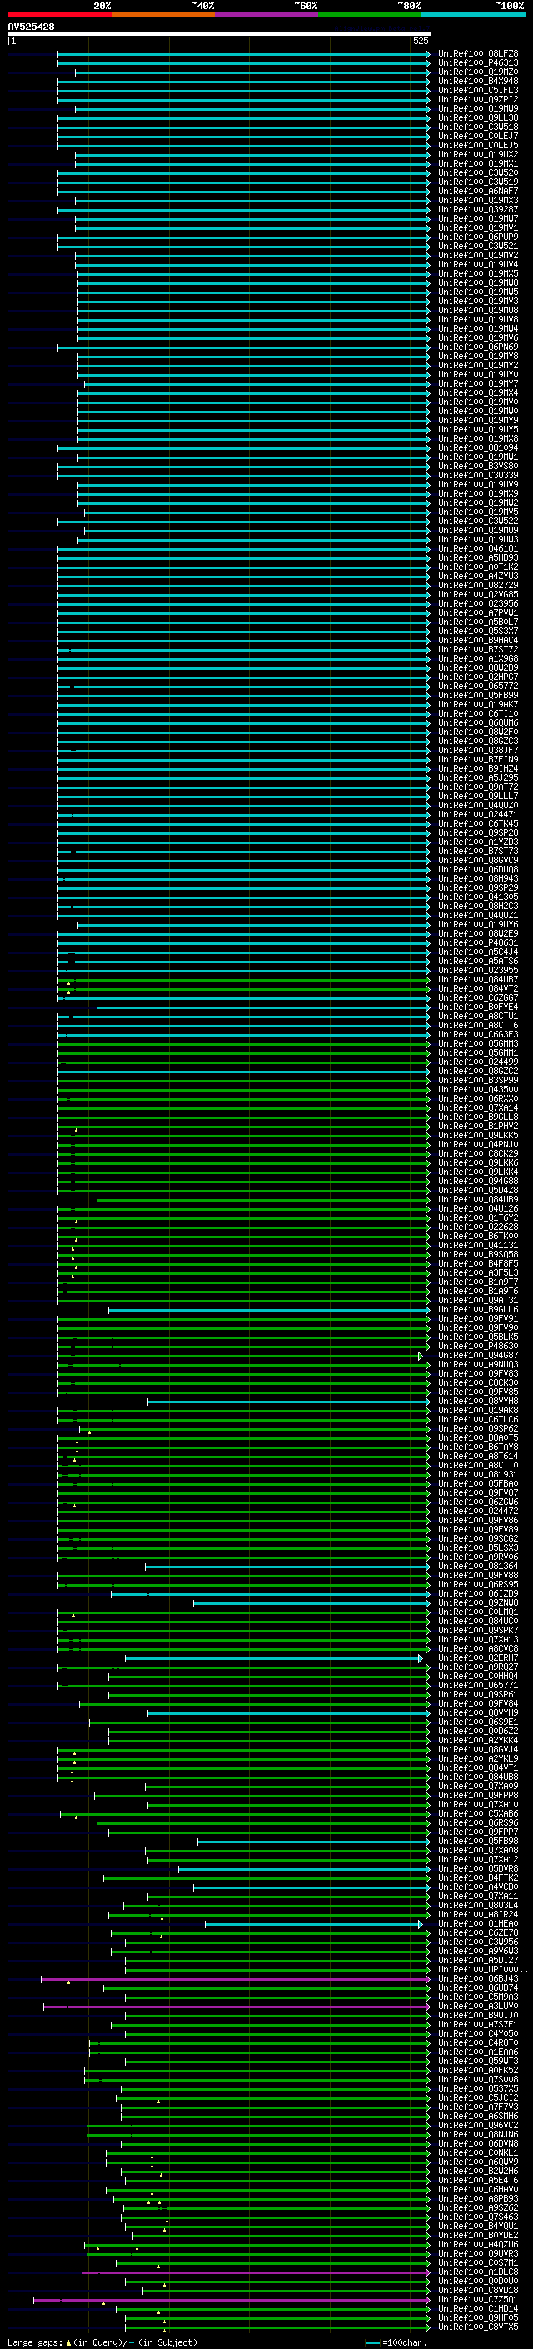
Task: Select truncated hit label UniRef100_UPI000..
Action: (x=481, y=1970)
